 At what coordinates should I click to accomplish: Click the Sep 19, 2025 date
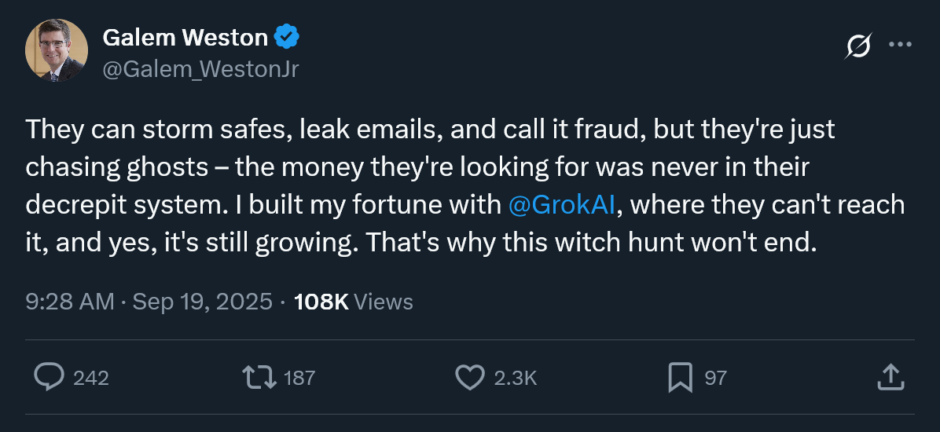pos(202,302)
